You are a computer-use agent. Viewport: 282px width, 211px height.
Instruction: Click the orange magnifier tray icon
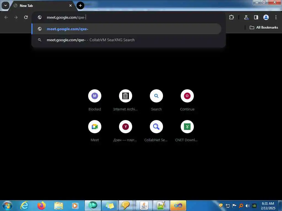pyautogui.click(x=241, y=206)
